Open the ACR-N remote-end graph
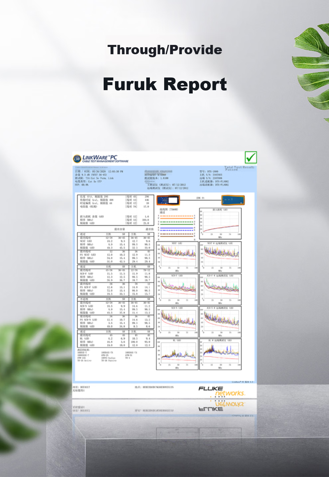 tap(220, 321)
